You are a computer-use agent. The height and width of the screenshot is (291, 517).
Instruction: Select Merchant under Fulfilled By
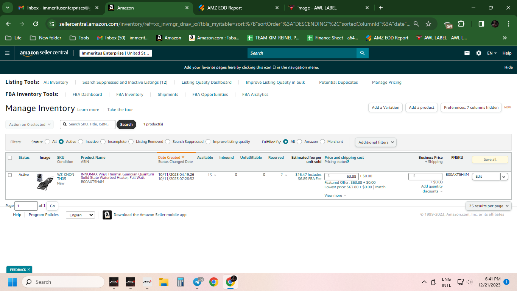click(322, 142)
